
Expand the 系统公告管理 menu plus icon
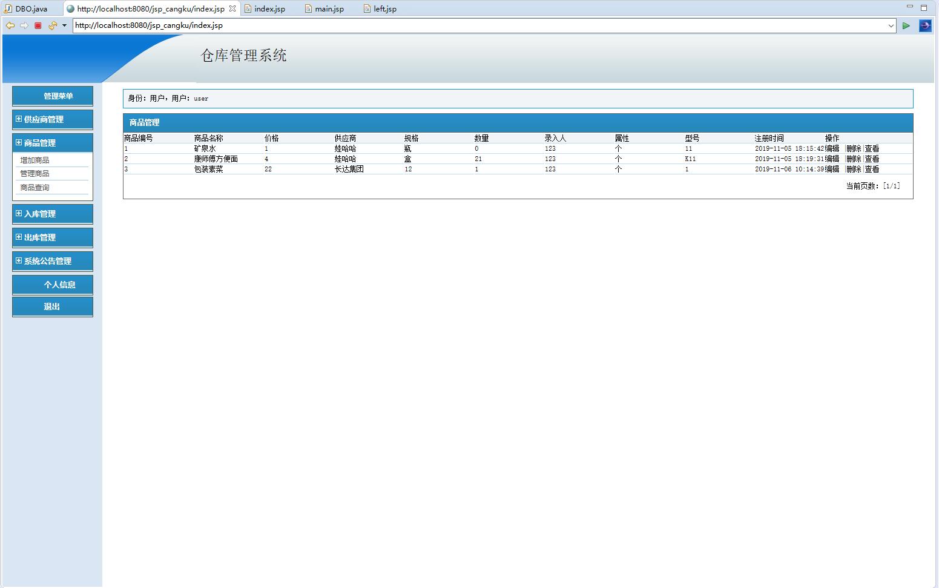pyautogui.click(x=19, y=260)
